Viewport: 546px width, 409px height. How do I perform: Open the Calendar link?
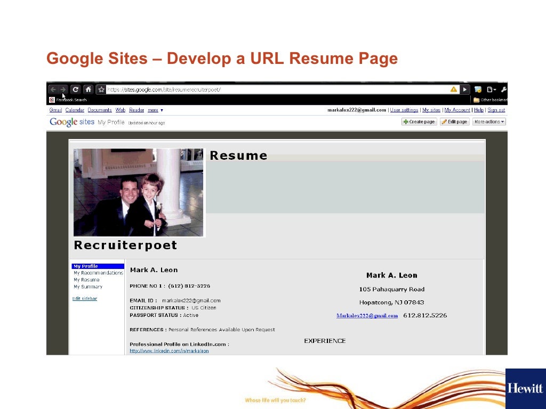(75, 110)
